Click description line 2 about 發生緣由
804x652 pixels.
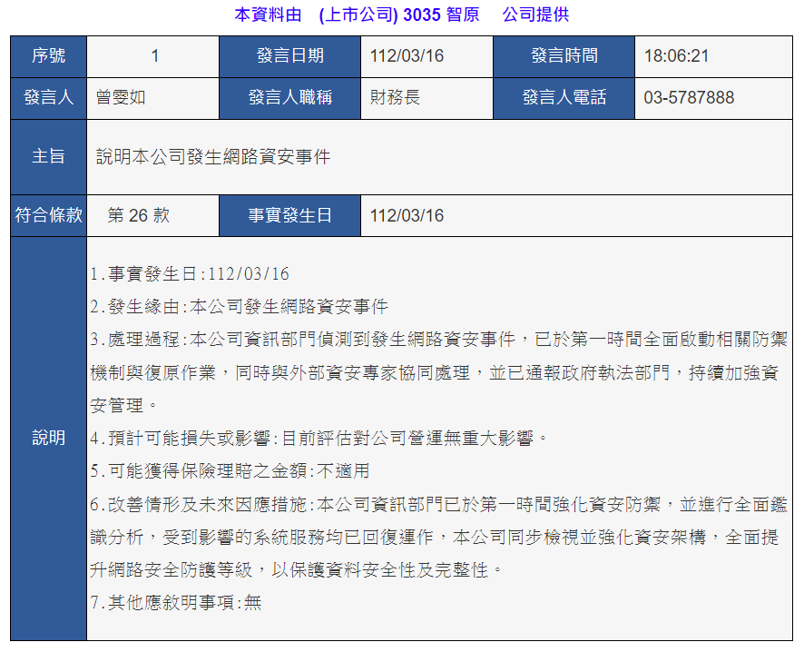click(240, 307)
